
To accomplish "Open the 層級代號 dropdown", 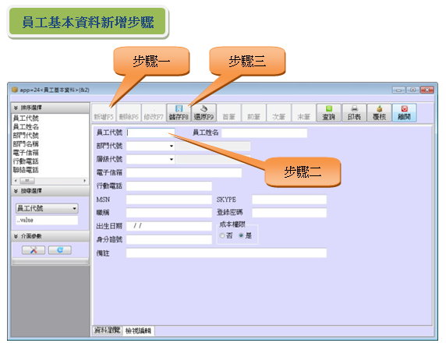I will tap(172, 159).
